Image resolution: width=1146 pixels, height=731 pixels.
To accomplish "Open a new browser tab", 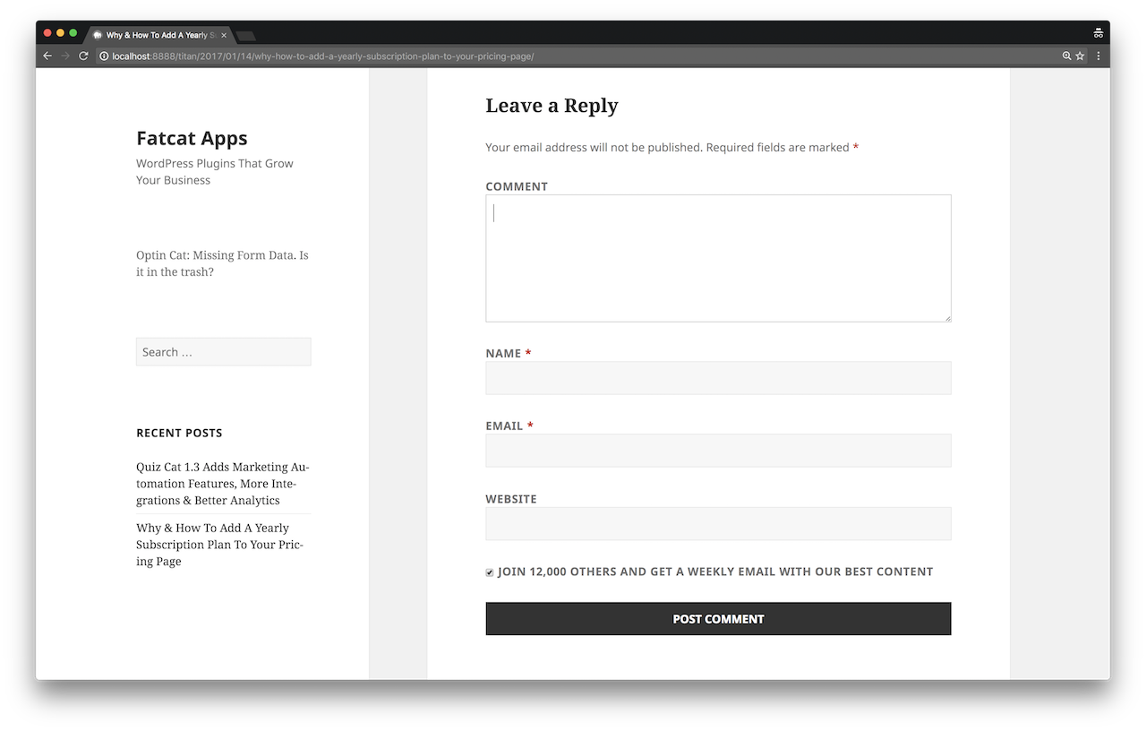I will (x=246, y=36).
